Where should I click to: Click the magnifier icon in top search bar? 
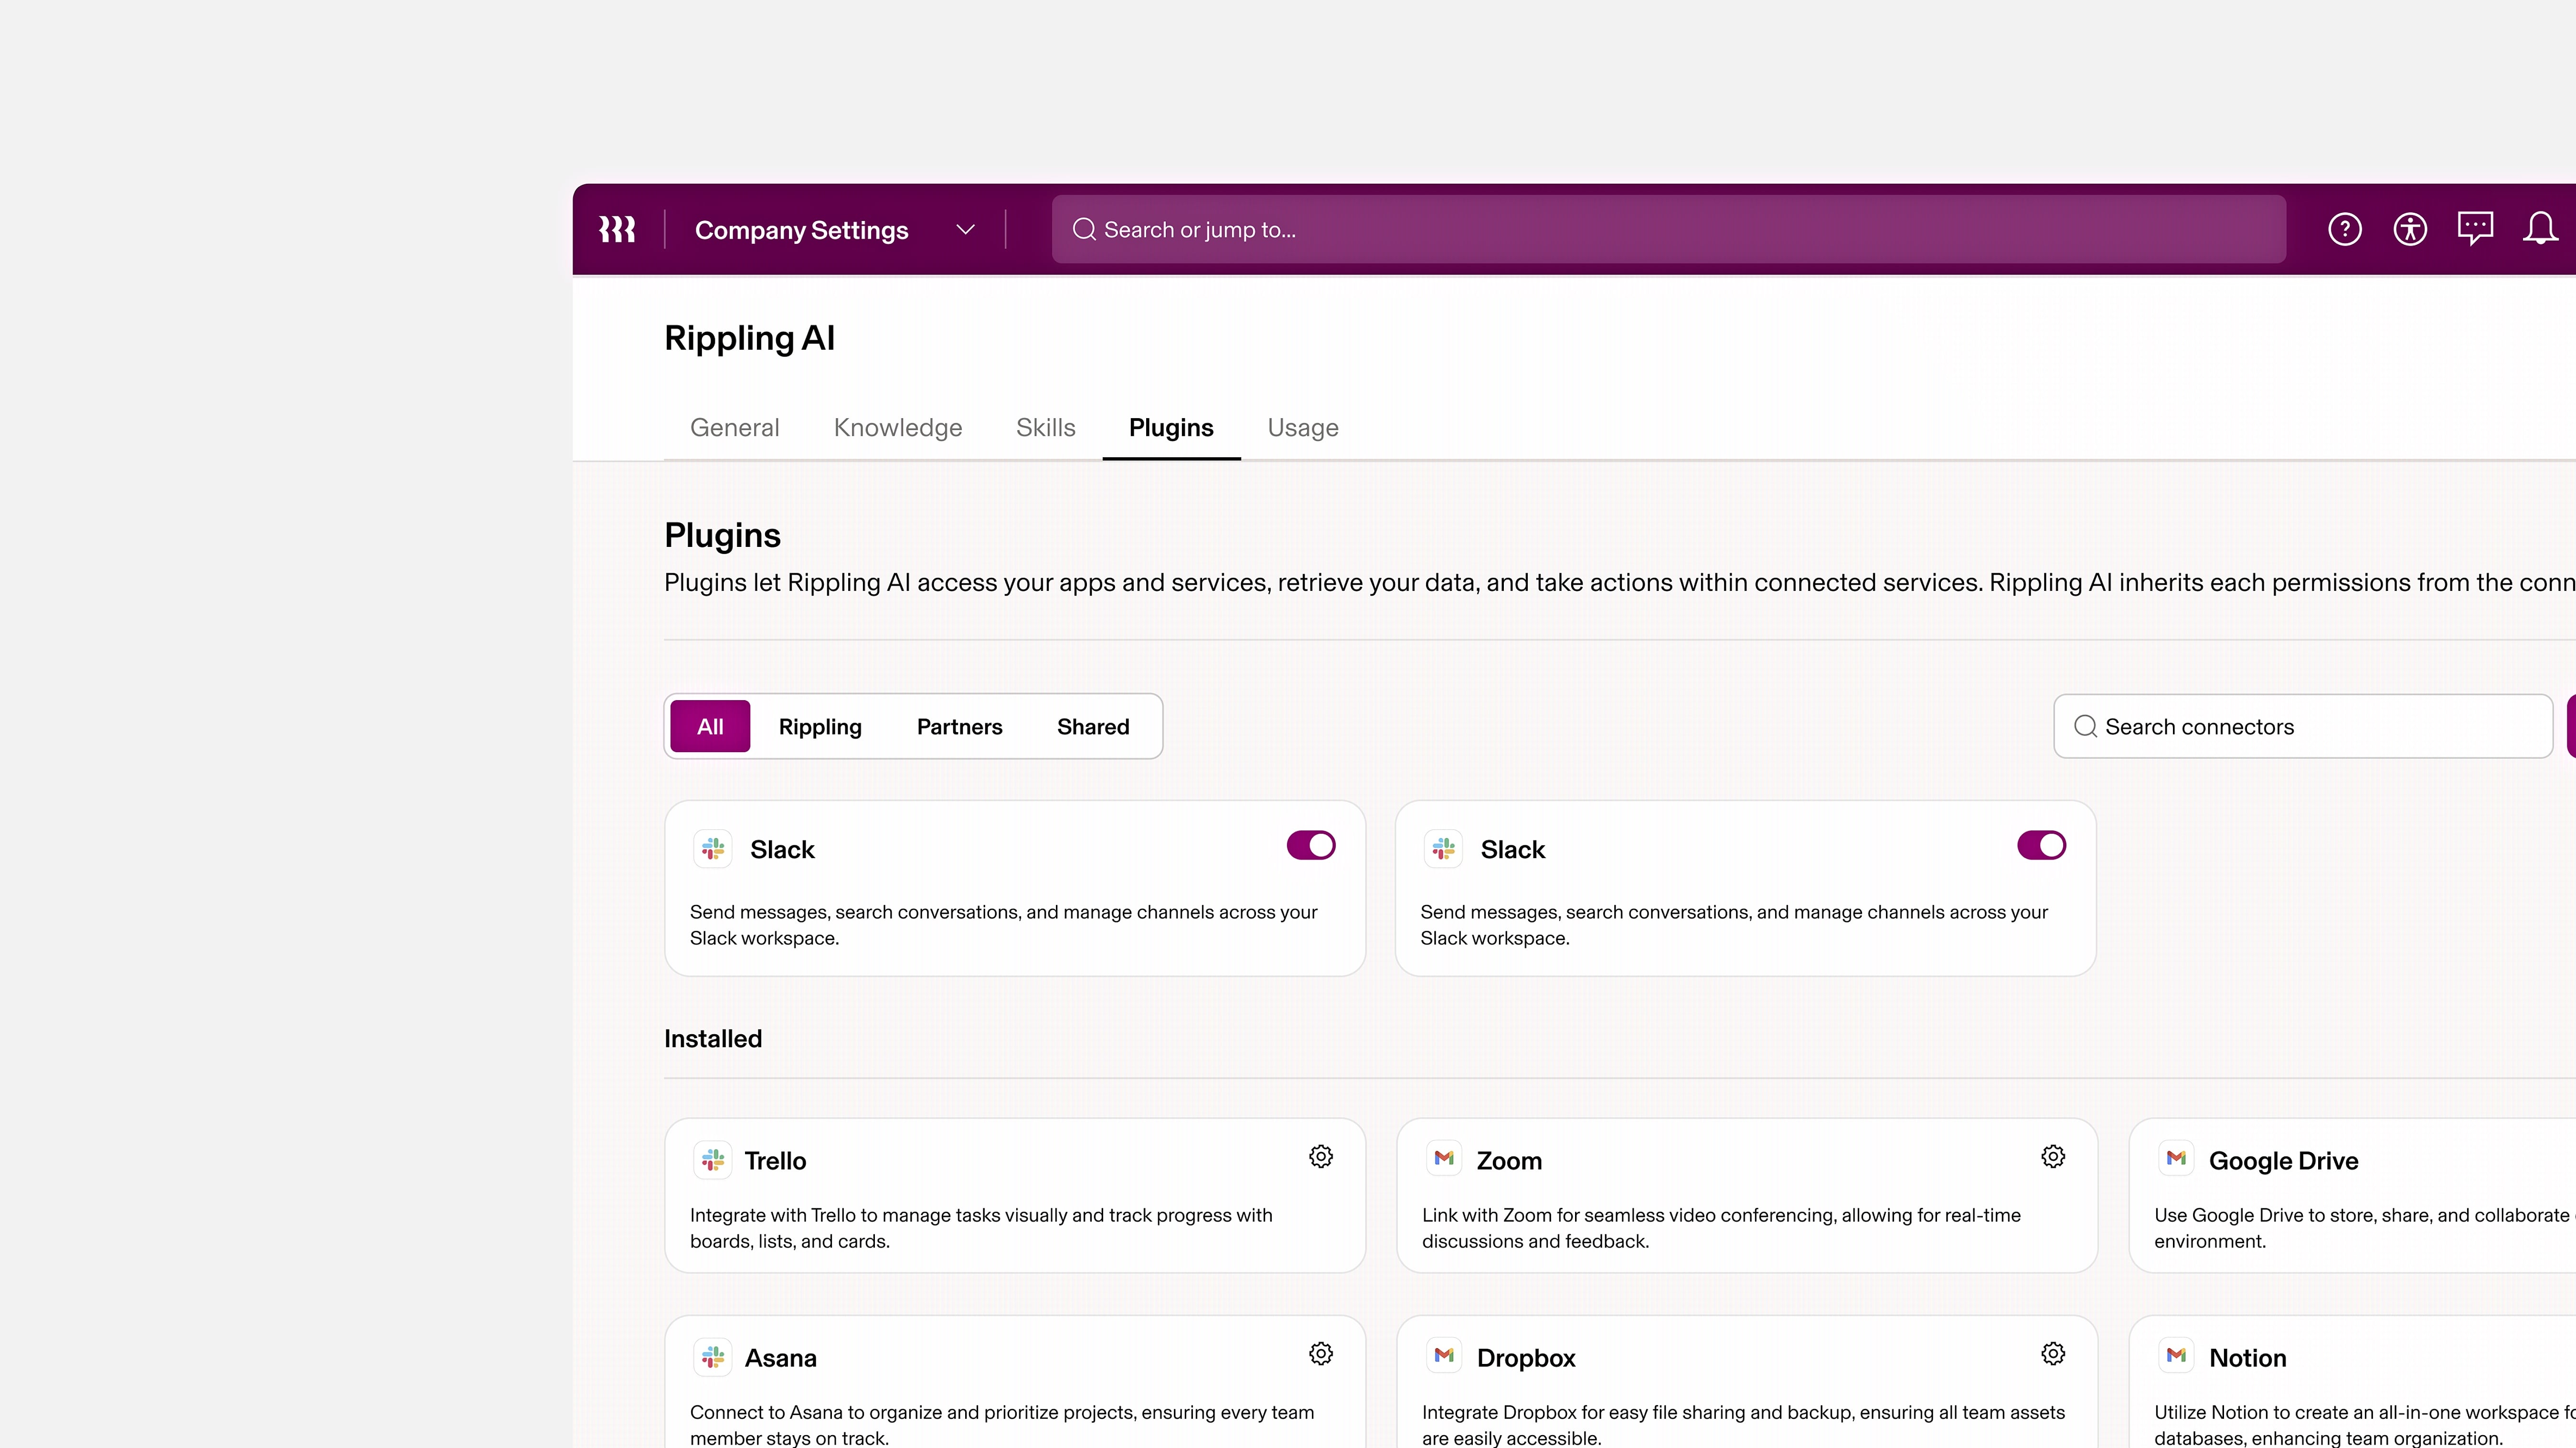click(1084, 230)
